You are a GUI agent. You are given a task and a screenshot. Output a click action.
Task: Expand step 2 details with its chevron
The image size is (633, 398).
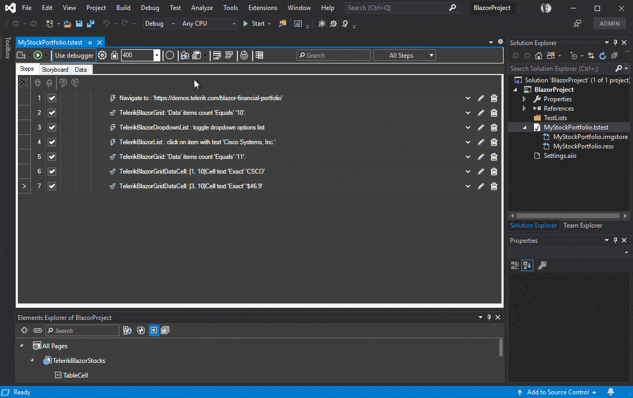coord(468,113)
